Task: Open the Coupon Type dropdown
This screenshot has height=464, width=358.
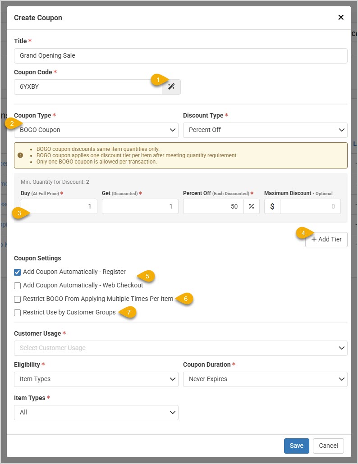Action: tap(96, 130)
